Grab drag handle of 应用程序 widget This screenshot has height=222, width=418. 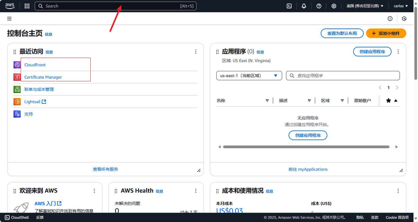click(x=217, y=52)
